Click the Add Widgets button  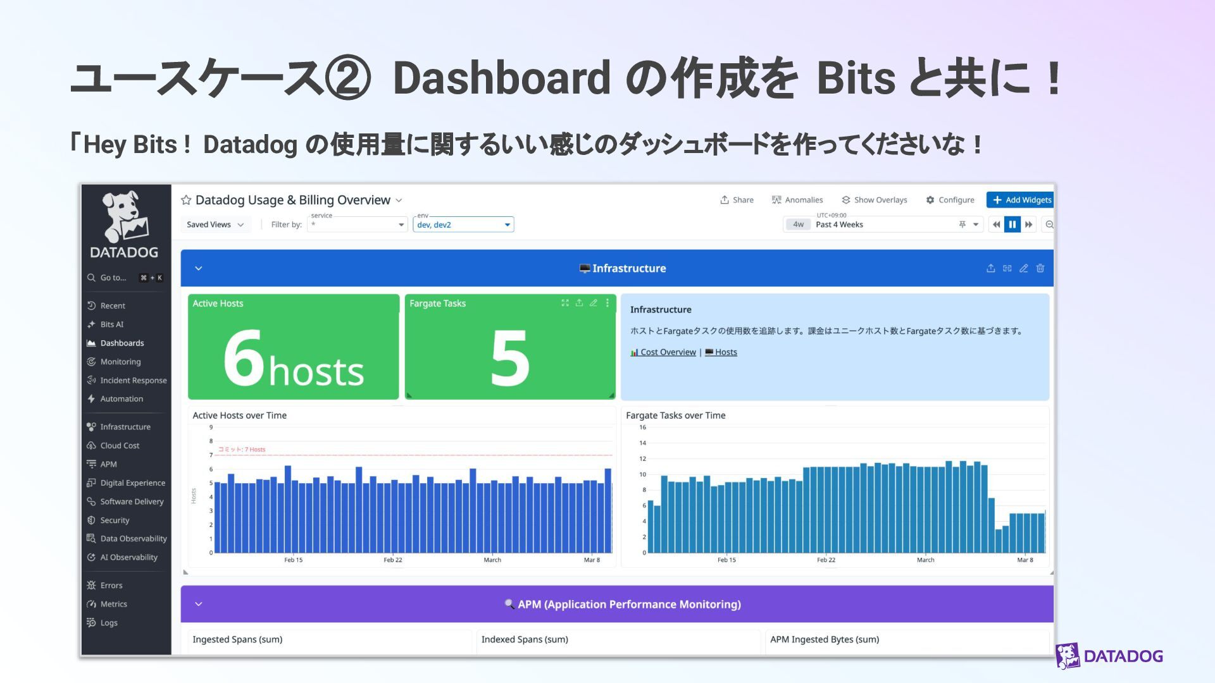[x=1022, y=200]
